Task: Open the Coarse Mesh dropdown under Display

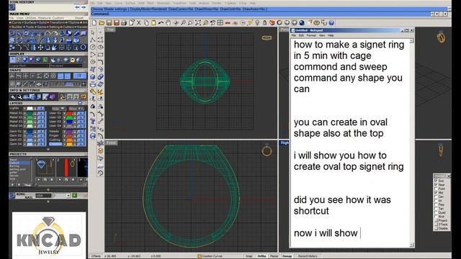Action: click(29, 65)
